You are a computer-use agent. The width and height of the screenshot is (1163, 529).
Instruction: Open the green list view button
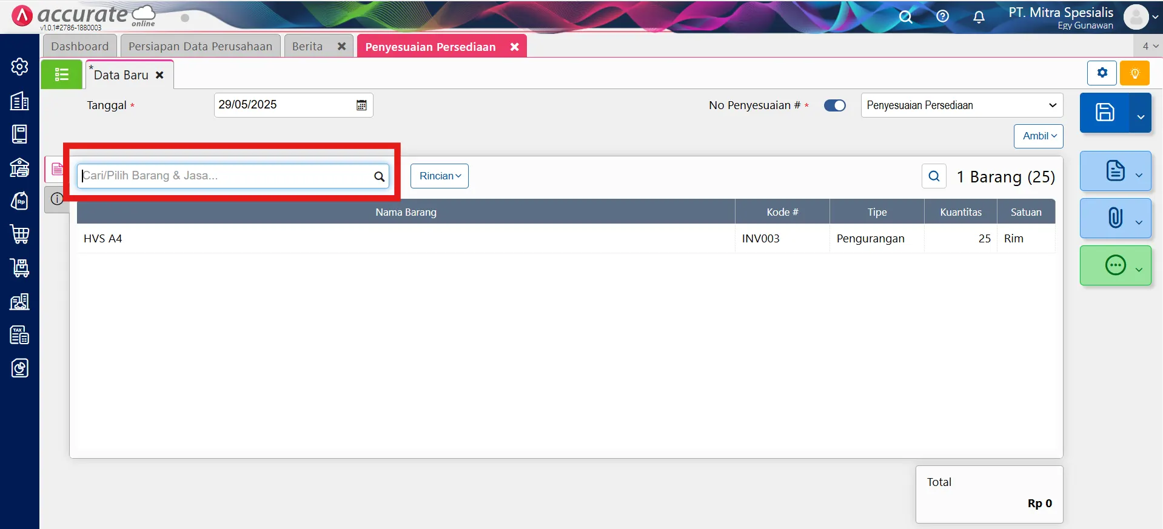click(61, 75)
